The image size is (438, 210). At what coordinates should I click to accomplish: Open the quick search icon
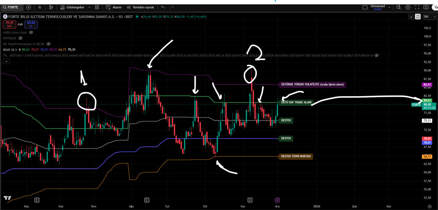399,7
